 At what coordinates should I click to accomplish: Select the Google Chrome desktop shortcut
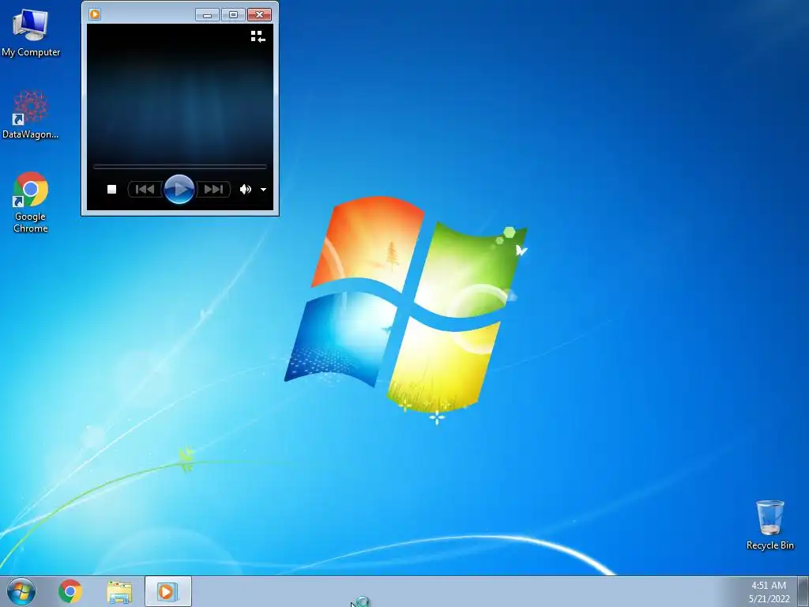tap(31, 202)
